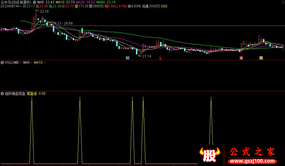Click the 尾盘进 indicator value label
Viewport: 285px width, 166px height.
click(36, 93)
